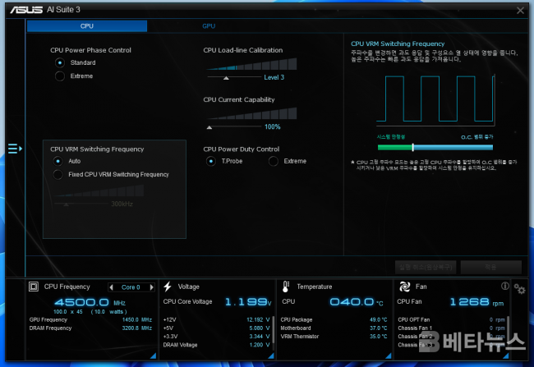This screenshot has height=367, width=534.
Task: Click the Fan panel scrollbar
Action: tap(508, 331)
